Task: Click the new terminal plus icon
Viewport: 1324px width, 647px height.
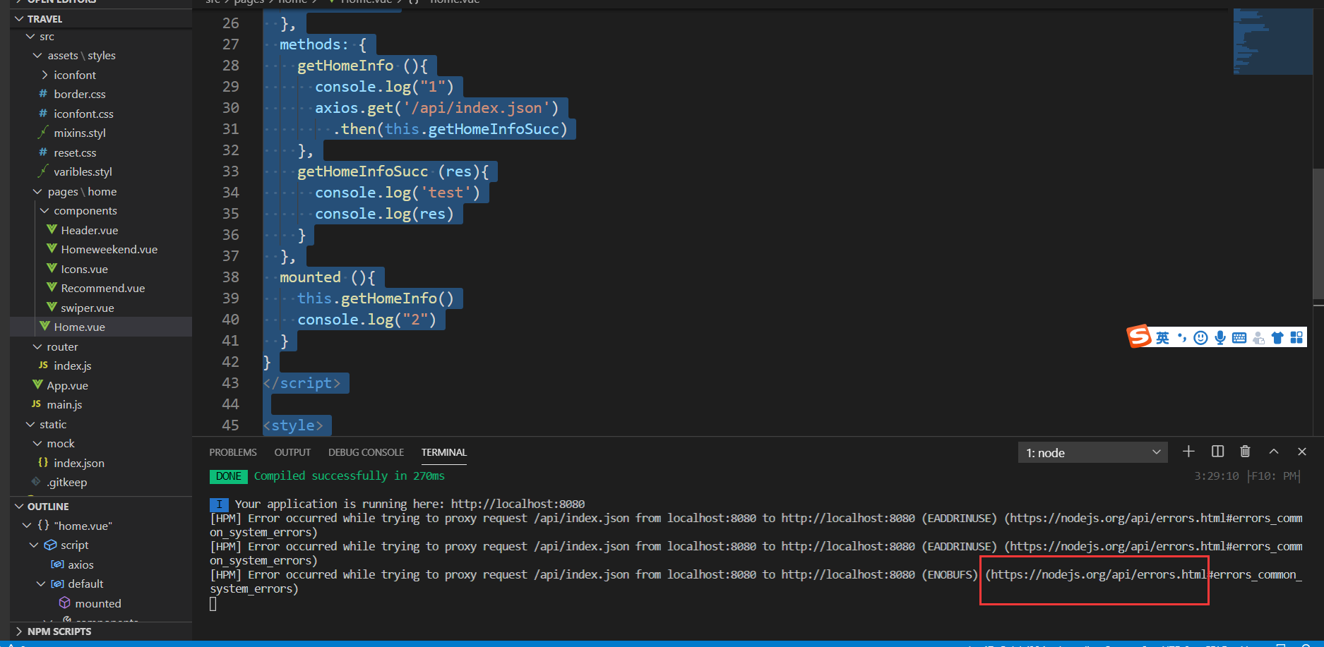Action: pyautogui.click(x=1188, y=452)
